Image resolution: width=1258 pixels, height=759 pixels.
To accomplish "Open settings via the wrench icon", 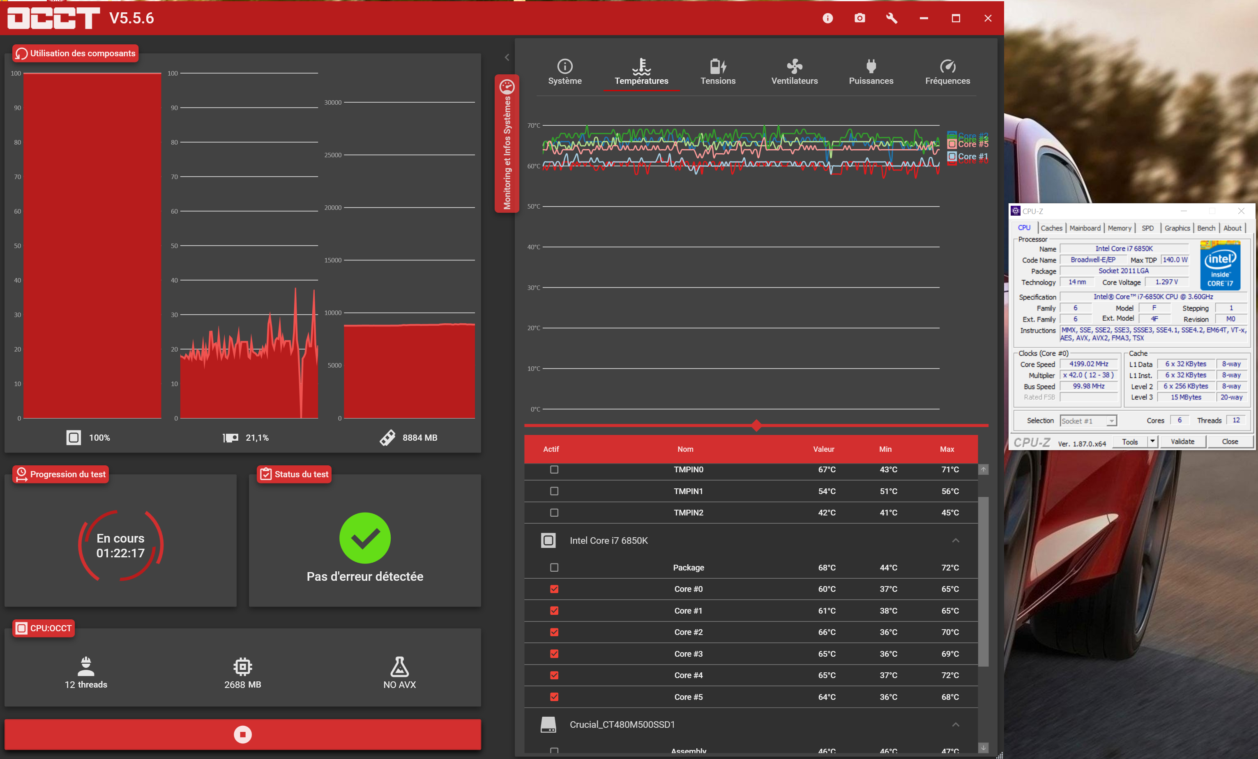I will pos(892,18).
